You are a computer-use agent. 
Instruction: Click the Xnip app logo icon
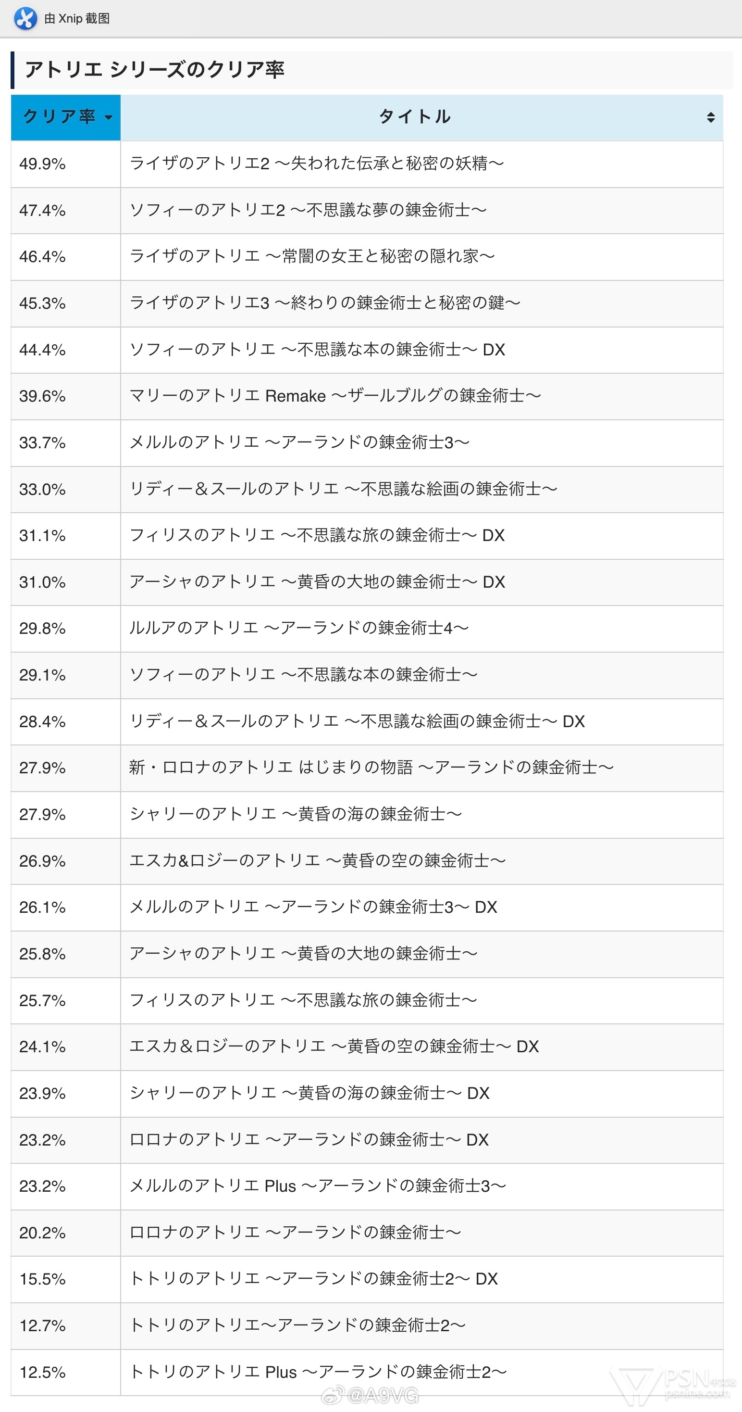coord(25,19)
